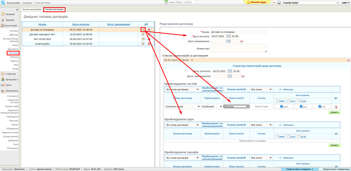Set proposition end date to infinity
The width and height of the screenshot is (351, 171).
click(243, 77)
